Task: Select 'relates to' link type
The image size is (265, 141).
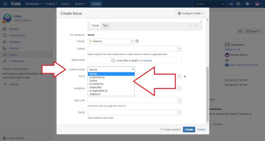Action: click(x=111, y=94)
